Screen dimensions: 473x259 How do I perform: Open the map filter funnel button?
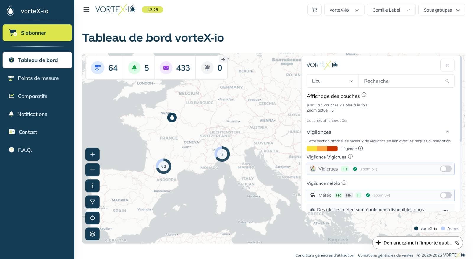click(x=93, y=202)
